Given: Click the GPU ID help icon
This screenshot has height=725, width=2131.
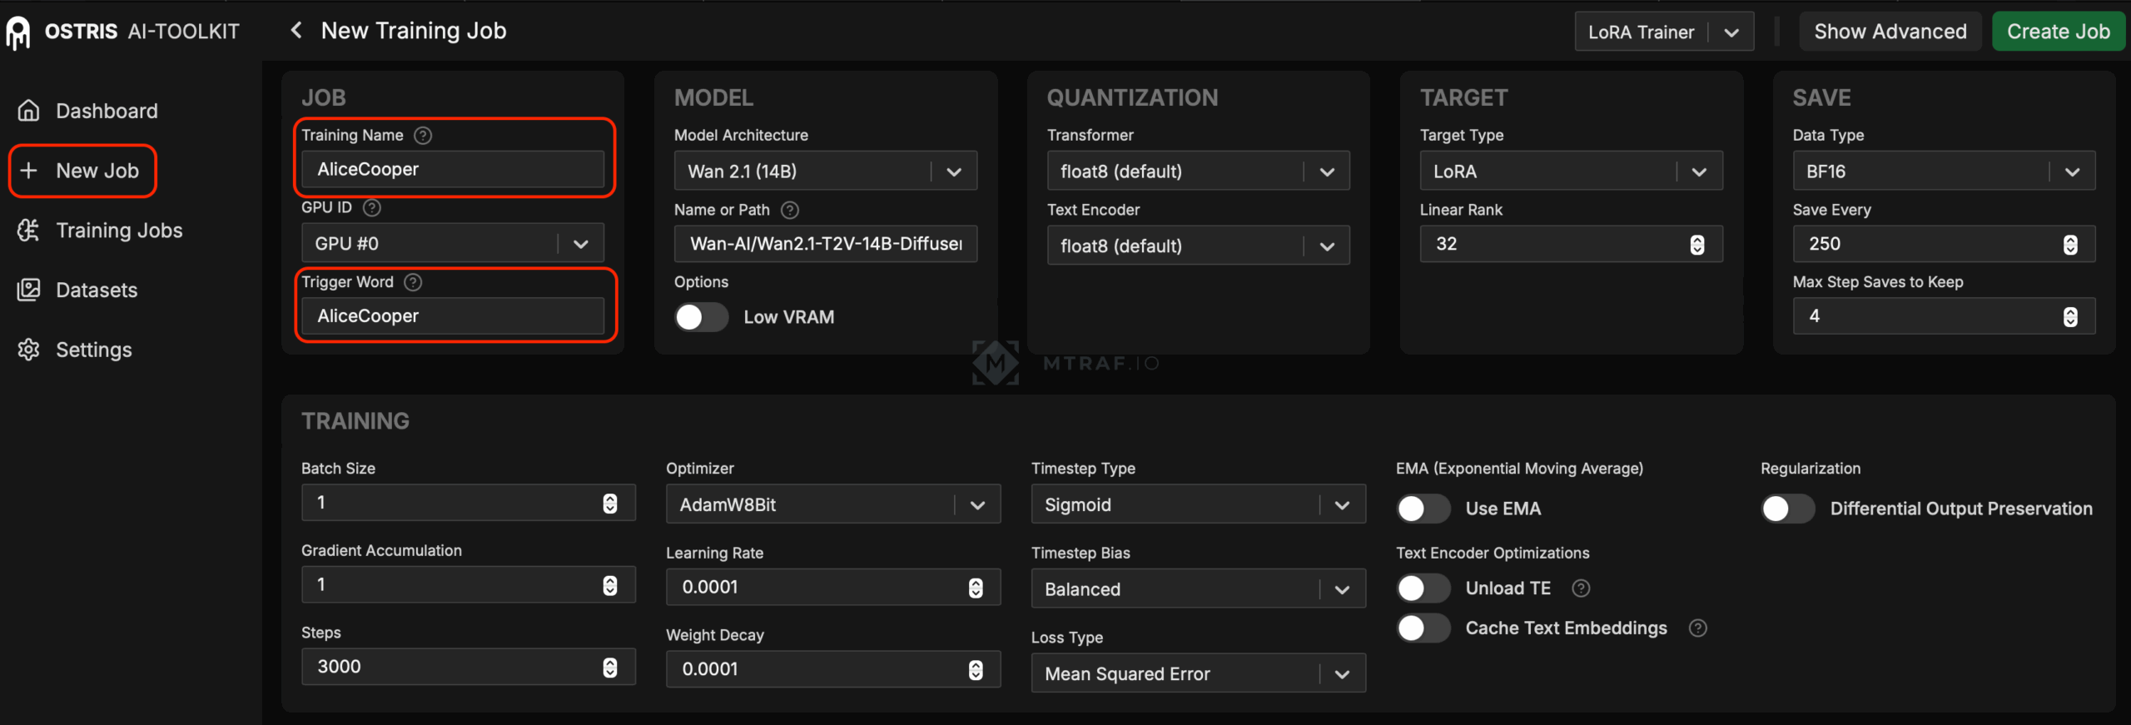Looking at the screenshot, I should tap(372, 208).
